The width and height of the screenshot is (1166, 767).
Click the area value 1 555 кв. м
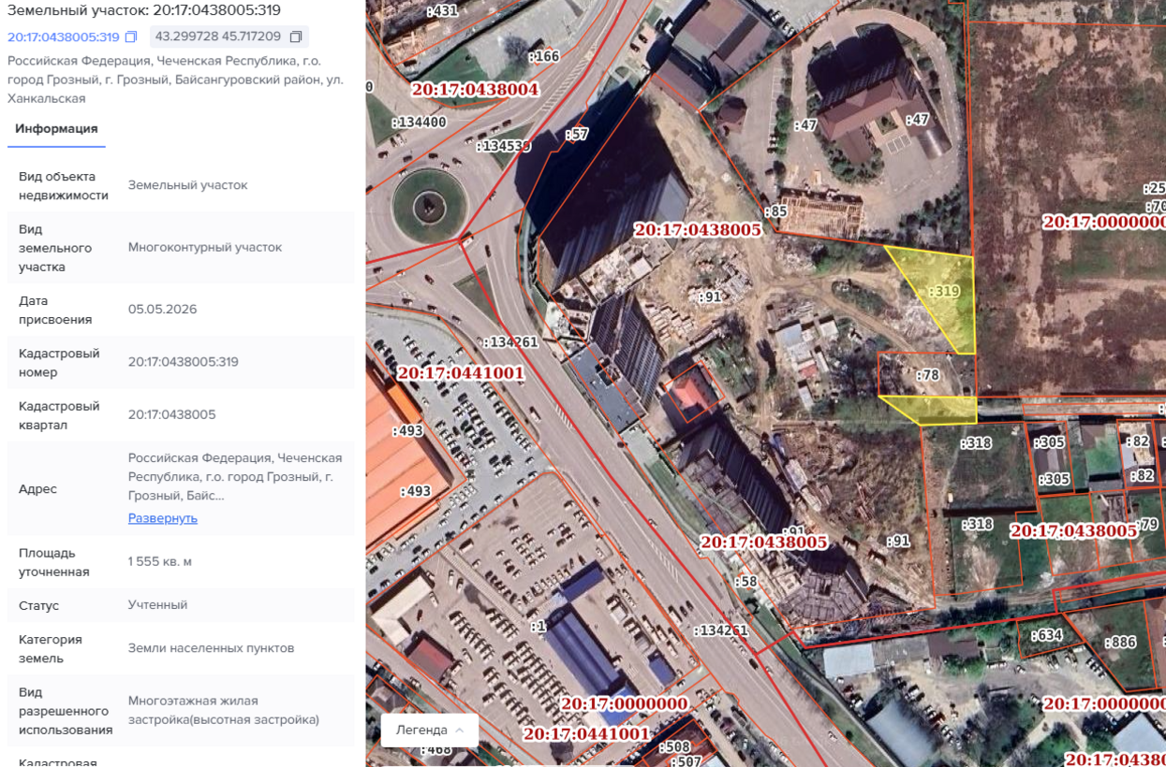(160, 562)
